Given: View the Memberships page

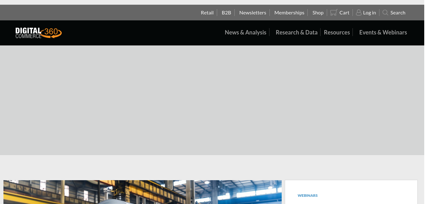Looking at the screenshot, I should [x=289, y=13].
